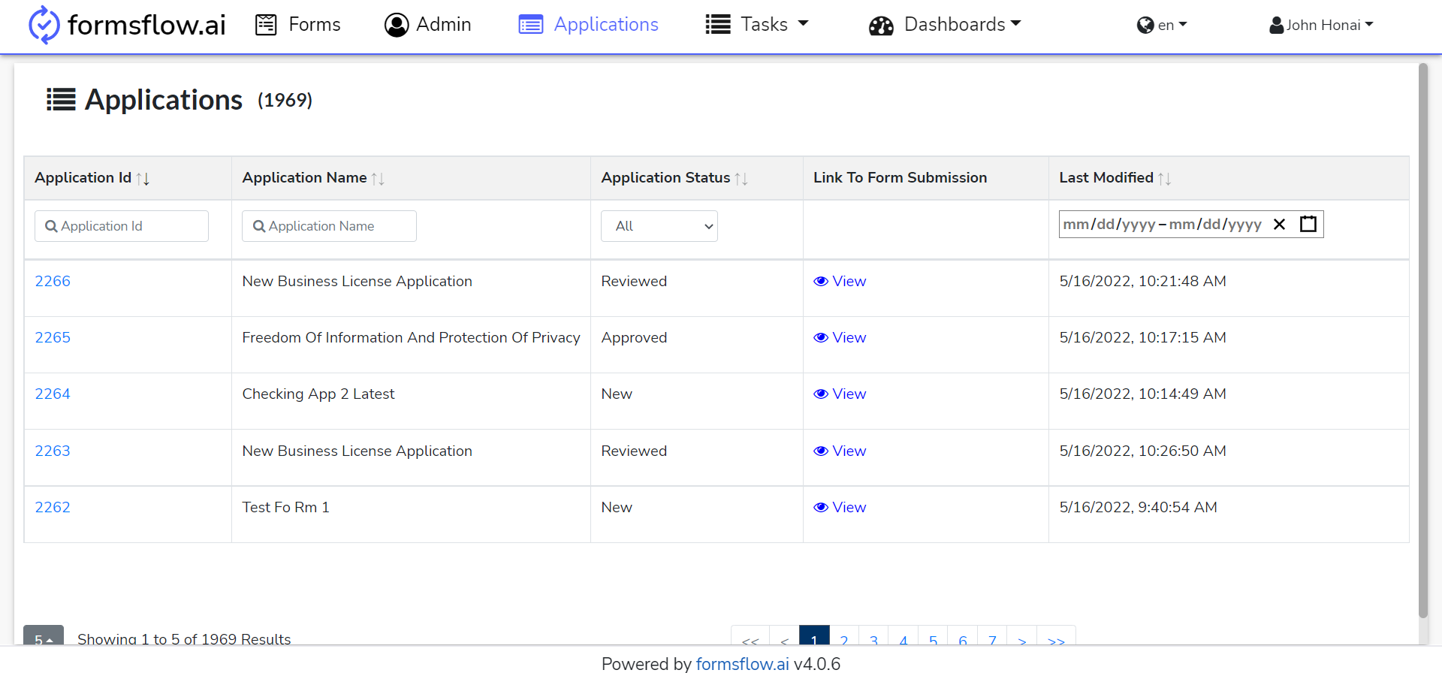The image size is (1442, 673).
Task: View form submission for application 2262
Action: pos(840,507)
